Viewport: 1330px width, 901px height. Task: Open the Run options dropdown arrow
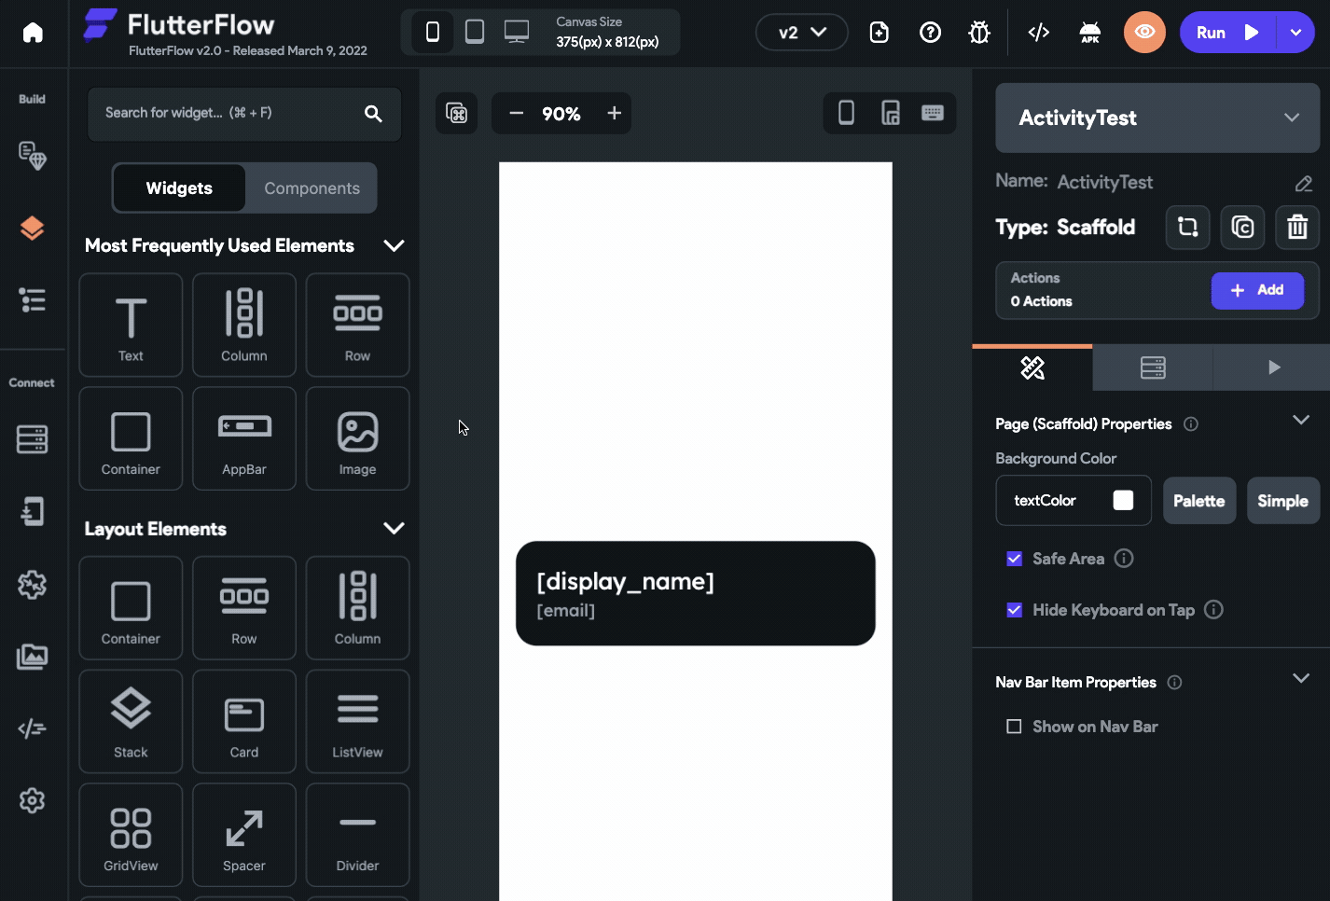click(x=1295, y=33)
